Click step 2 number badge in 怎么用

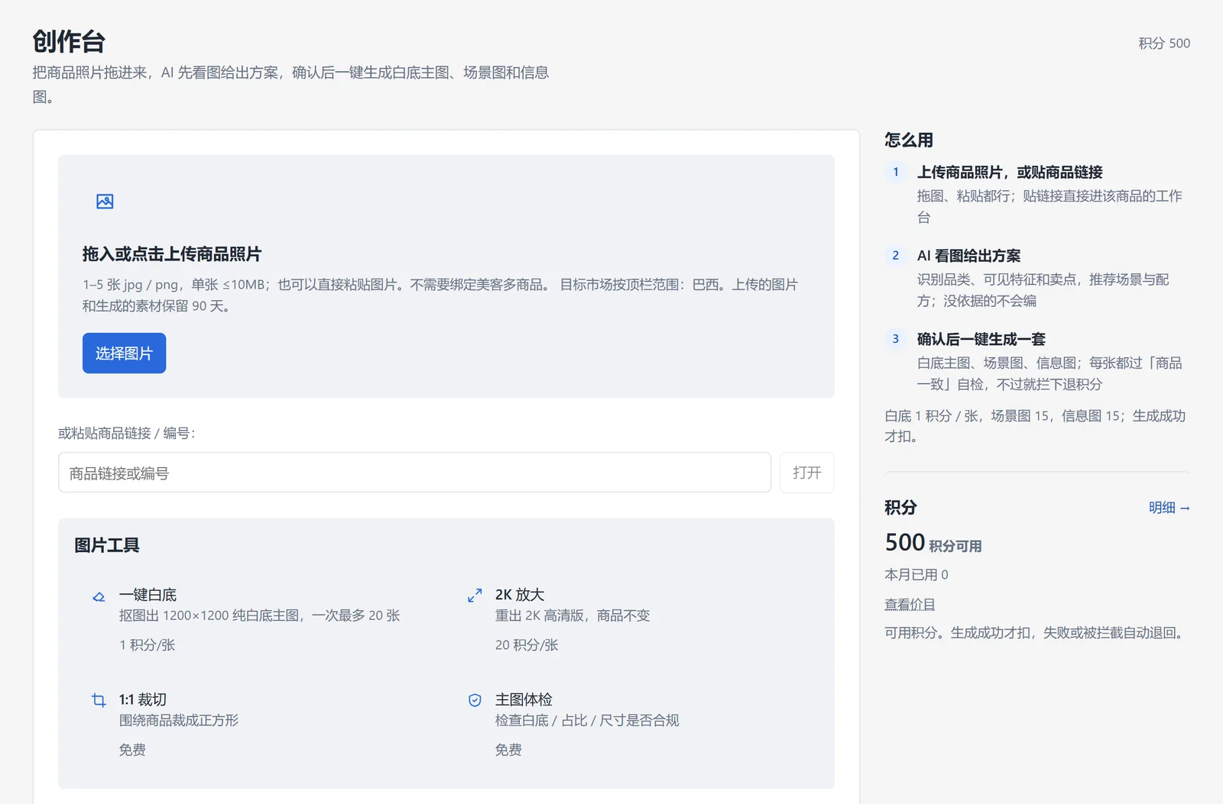click(895, 255)
